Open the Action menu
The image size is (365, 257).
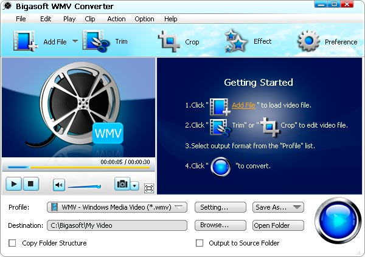tap(116, 19)
